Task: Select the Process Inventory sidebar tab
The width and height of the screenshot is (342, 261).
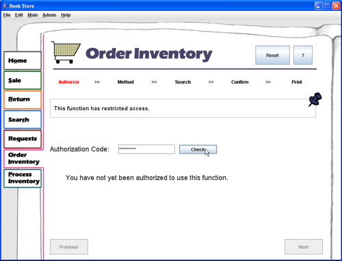Action: pos(23,178)
